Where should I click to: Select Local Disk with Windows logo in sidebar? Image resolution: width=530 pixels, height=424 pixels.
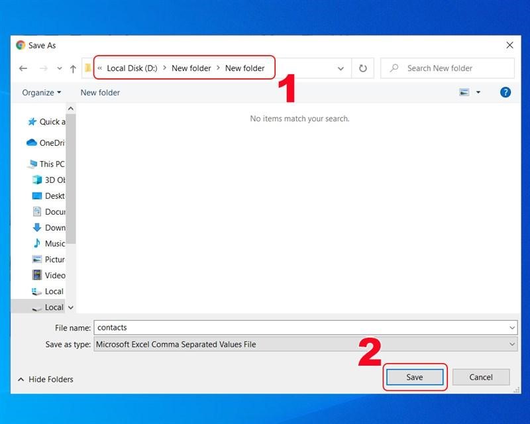pyautogui.click(x=47, y=291)
